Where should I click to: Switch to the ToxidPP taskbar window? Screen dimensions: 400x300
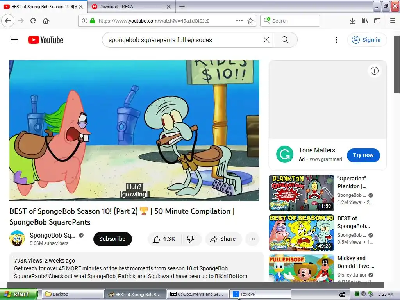261,294
